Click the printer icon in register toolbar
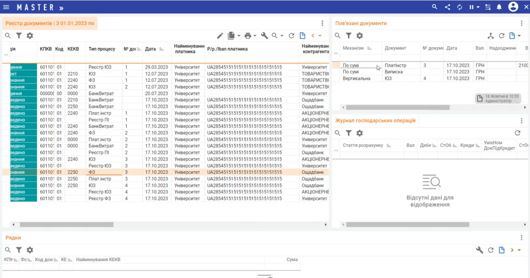Viewport: 530px width, 278px height. coord(248,36)
